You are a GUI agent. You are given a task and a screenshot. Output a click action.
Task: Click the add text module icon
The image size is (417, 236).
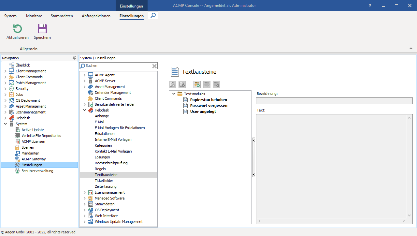tap(172, 84)
